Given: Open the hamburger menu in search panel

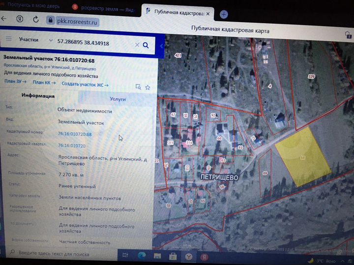Looking at the screenshot, I should coord(8,38).
